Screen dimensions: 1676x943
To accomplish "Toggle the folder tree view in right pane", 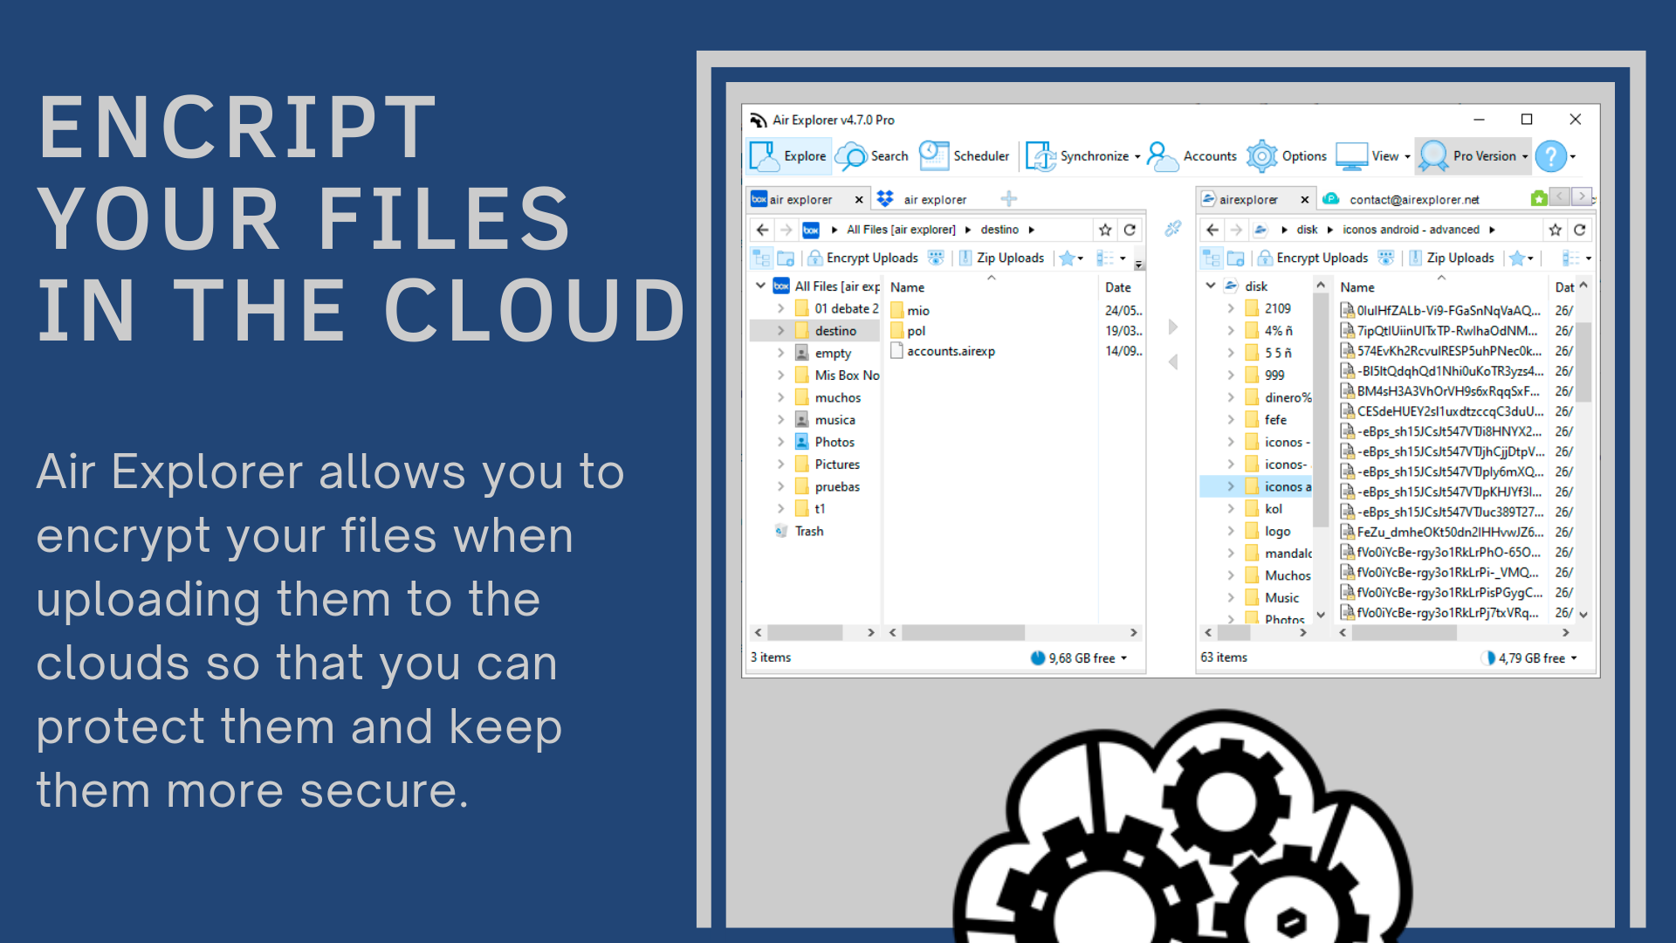I will tap(1212, 258).
